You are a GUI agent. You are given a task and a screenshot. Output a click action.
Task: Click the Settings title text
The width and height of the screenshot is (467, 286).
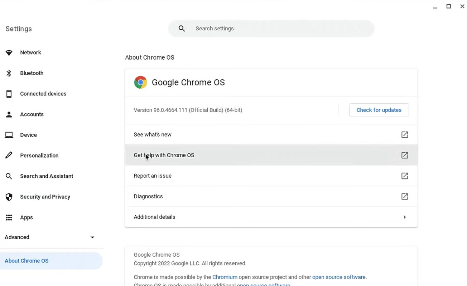click(x=19, y=29)
